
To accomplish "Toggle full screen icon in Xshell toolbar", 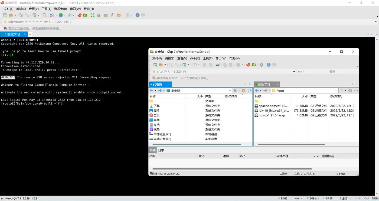I will (x=93, y=15).
